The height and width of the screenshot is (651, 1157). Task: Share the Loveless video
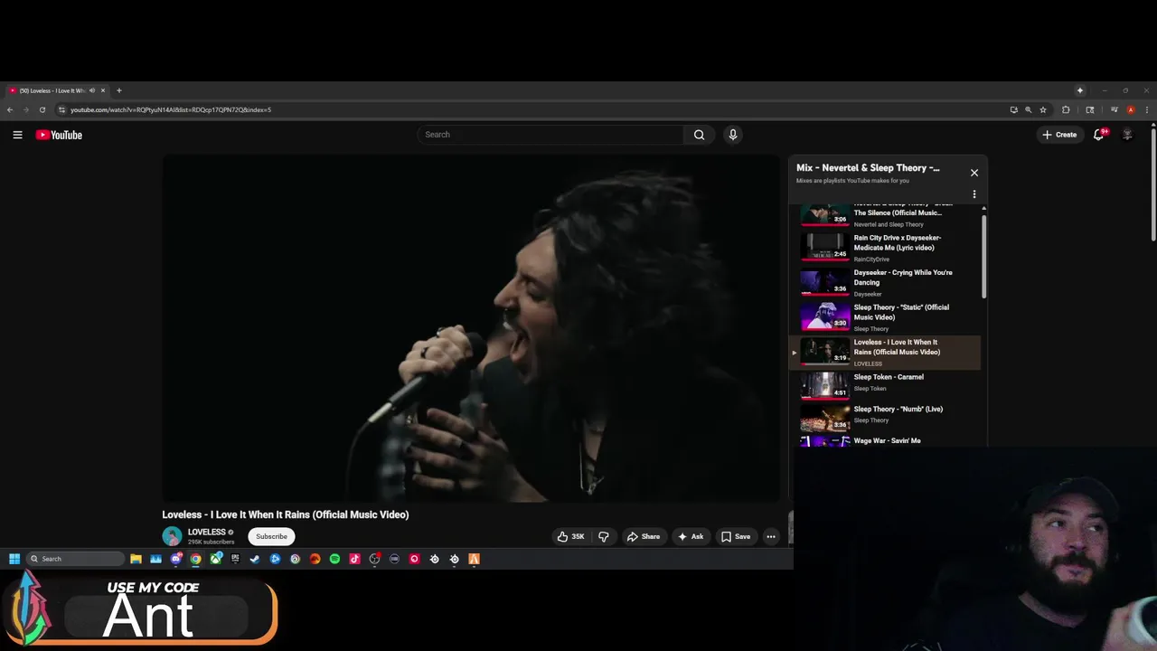click(644, 536)
